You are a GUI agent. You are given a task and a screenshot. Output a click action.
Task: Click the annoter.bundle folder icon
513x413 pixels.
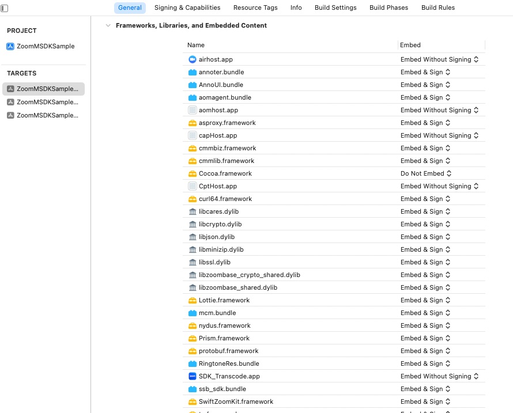(193, 72)
